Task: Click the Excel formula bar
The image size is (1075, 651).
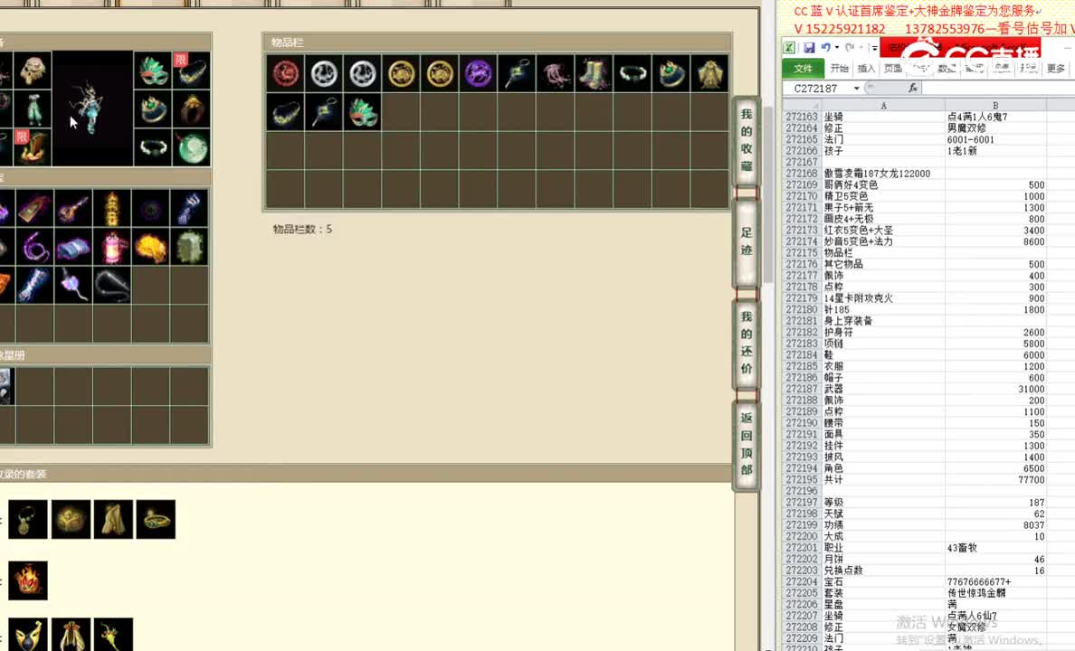Action: (998, 89)
